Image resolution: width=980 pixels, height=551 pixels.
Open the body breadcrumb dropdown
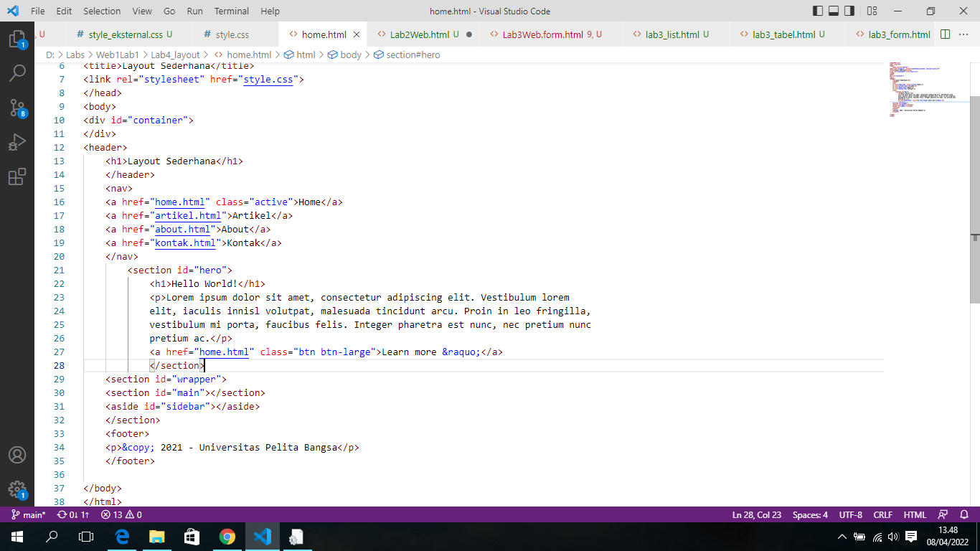coord(349,55)
